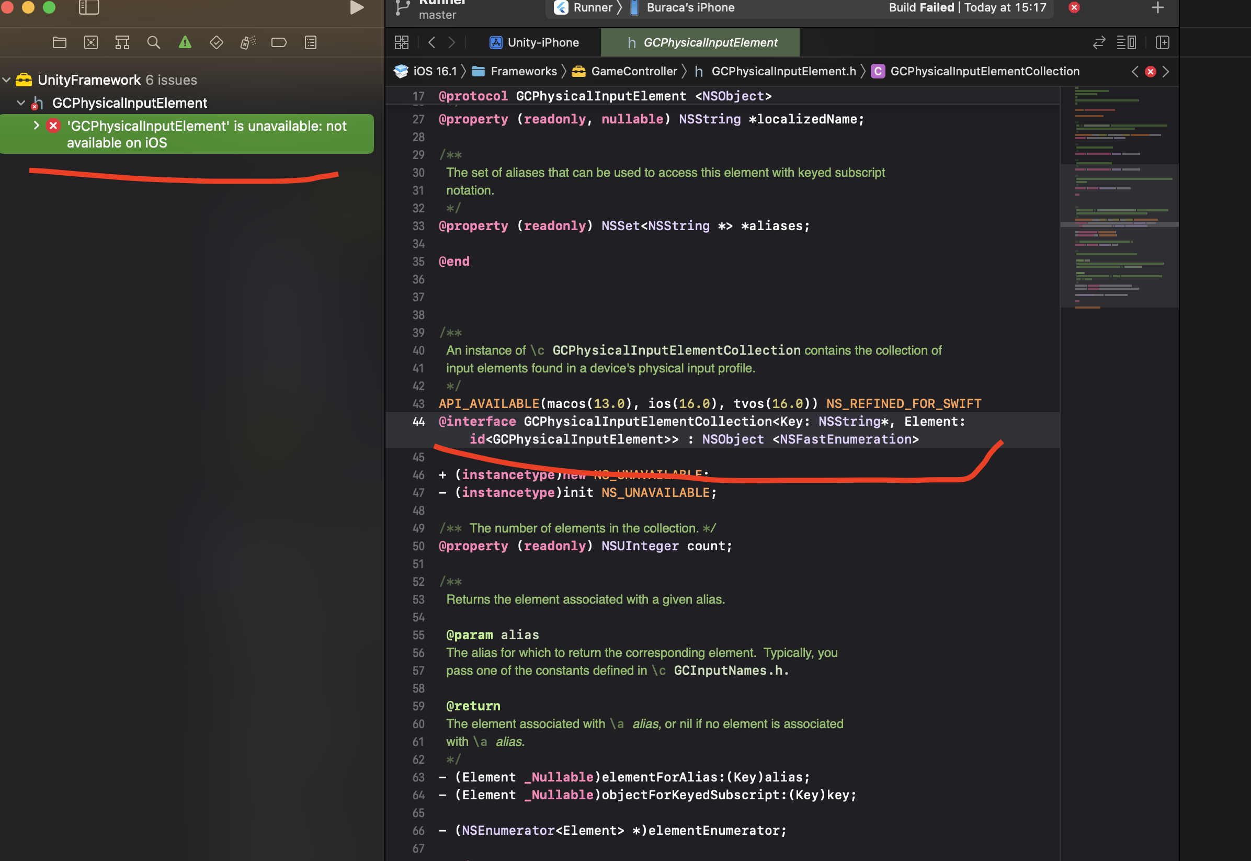Screen dimensions: 1251x861
Task: Open the Find navigator magnifier icon
Action: pyautogui.click(x=153, y=42)
